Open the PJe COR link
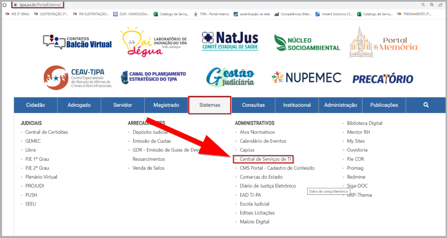Screen dimensions: 447x238 click(355, 159)
